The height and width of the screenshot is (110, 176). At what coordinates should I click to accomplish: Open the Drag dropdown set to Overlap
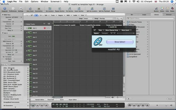(x=106, y=18)
